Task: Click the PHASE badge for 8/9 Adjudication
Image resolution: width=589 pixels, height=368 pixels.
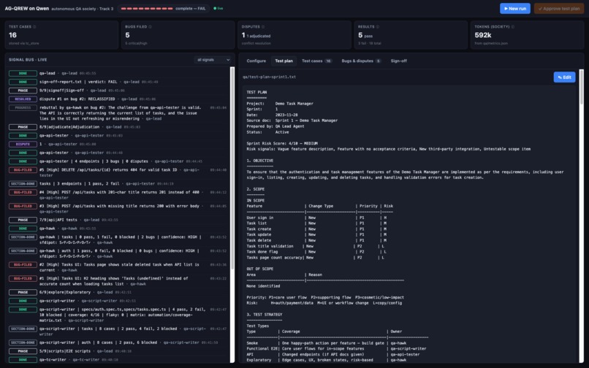Action: (x=23, y=127)
